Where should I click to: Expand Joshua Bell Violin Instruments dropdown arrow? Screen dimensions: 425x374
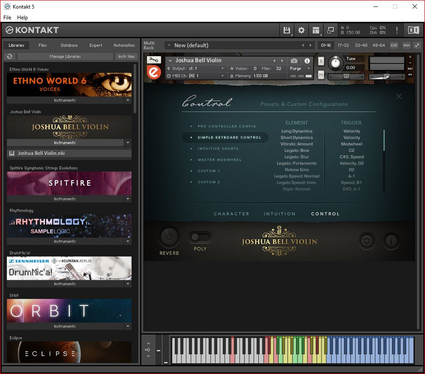point(127,143)
